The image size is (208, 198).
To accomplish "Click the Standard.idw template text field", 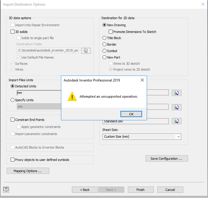I will coord(135,121).
